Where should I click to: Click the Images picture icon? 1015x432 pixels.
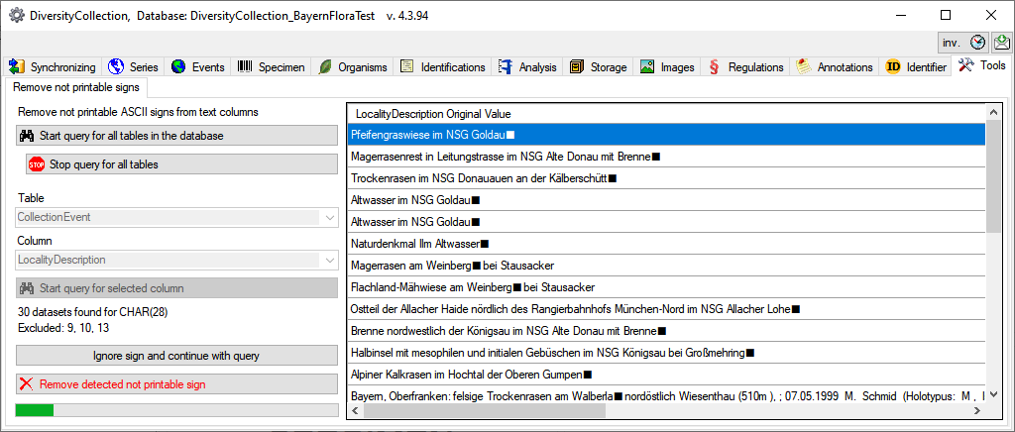(x=646, y=66)
